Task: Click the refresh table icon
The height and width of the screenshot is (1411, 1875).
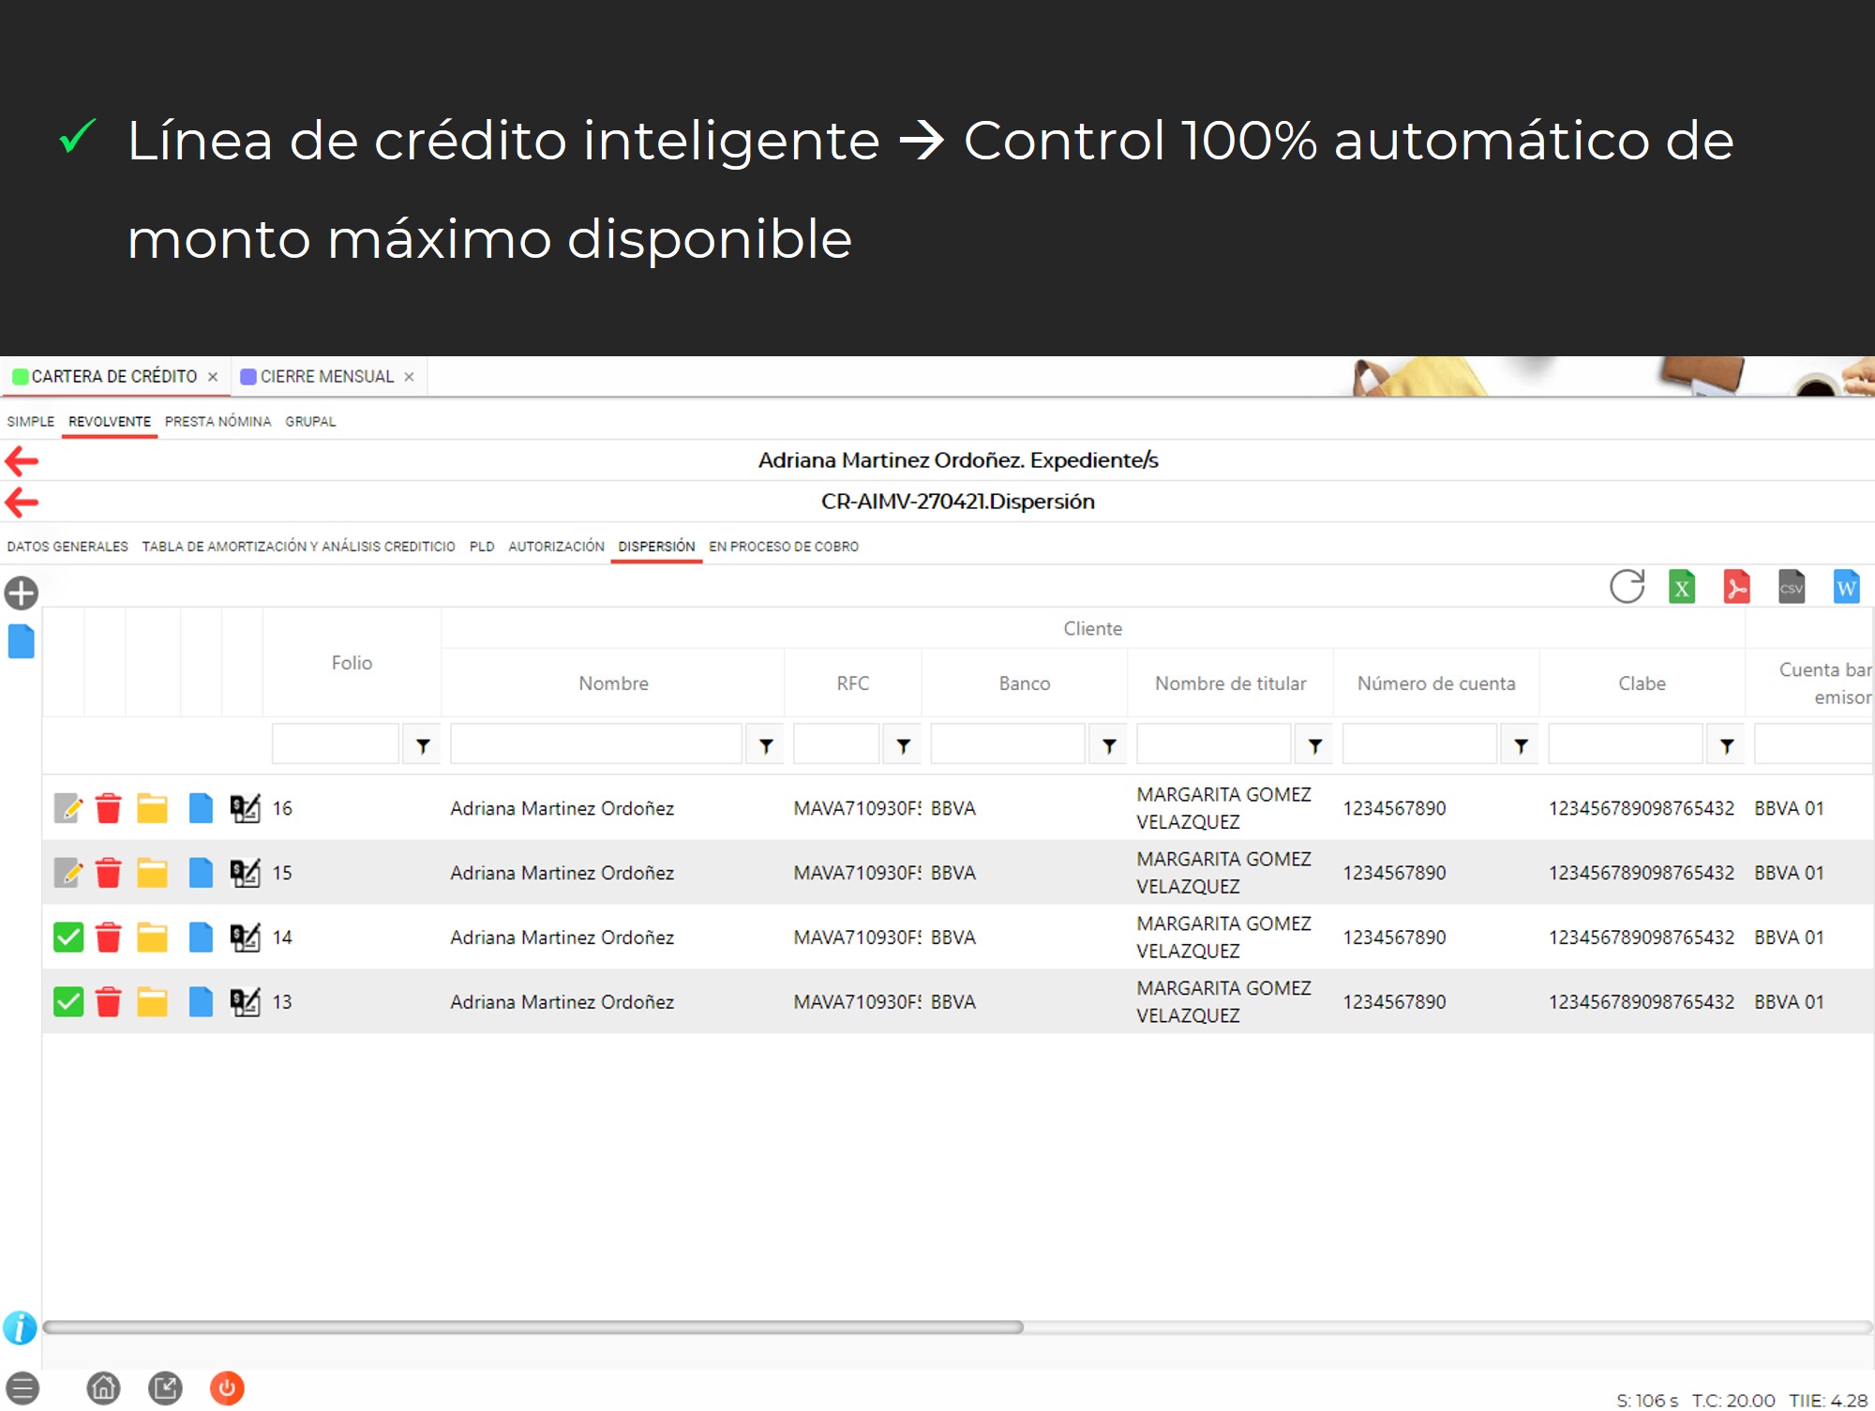Action: pos(1627,587)
